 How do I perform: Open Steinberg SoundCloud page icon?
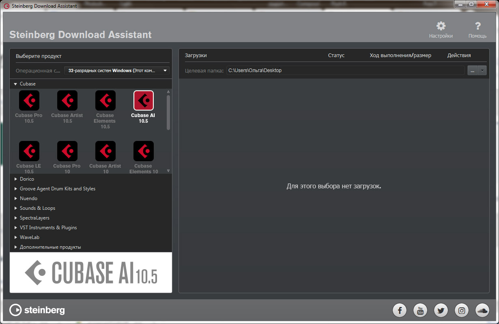pos(482,311)
